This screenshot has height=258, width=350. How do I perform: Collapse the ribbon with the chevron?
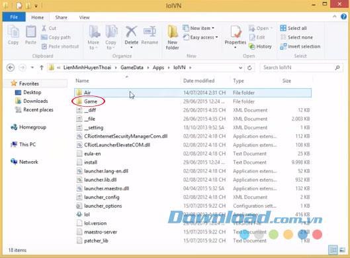click(334, 17)
